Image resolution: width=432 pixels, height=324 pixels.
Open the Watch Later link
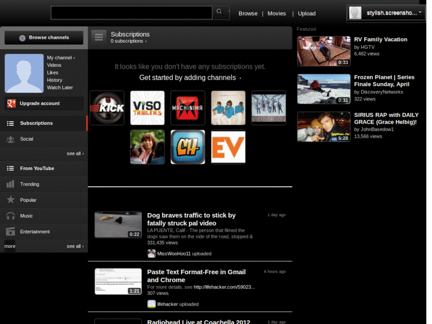point(60,87)
